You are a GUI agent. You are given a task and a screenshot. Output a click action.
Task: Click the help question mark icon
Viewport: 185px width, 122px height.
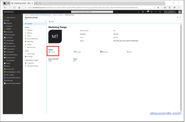click(156, 12)
